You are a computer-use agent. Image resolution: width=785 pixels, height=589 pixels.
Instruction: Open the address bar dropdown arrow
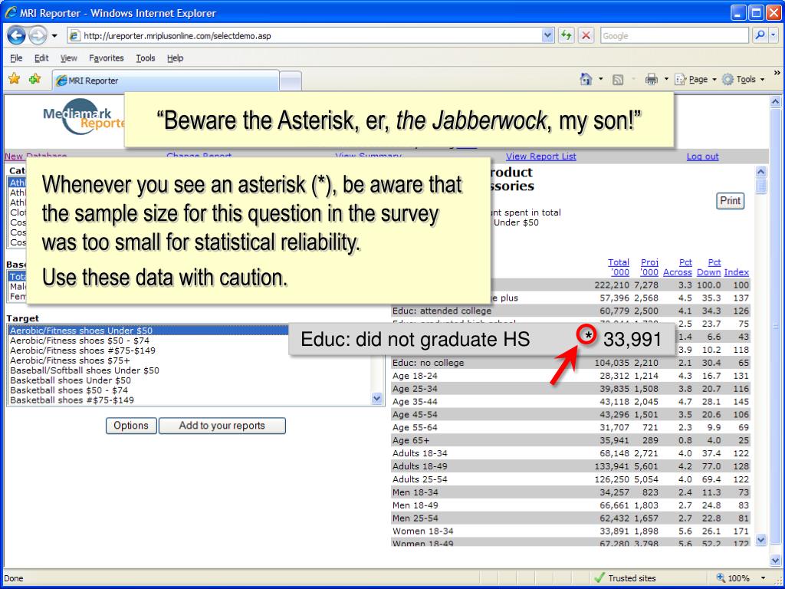tap(547, 36)
